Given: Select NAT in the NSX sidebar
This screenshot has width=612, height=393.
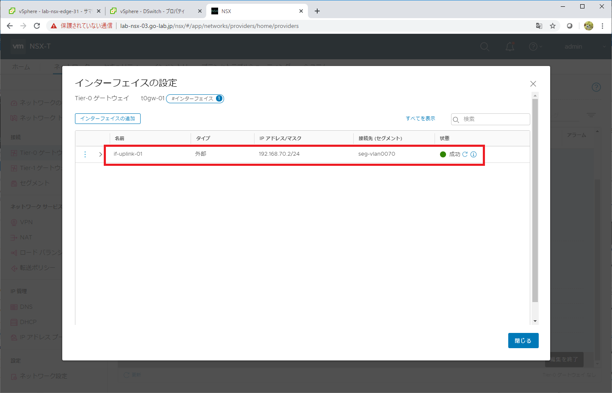Looking at the screenshot, I should (25, 237).
